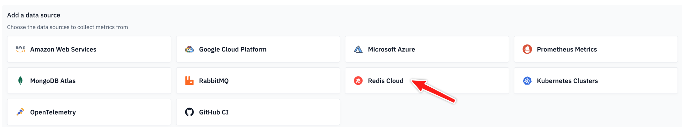Image resolution: width=682 pixels, height=127 pixels.
Task: Select the MongoDB Atlas label text
Action: (x=53, y=81)
